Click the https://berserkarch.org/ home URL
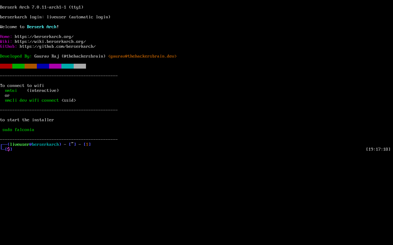 [44, 37]
